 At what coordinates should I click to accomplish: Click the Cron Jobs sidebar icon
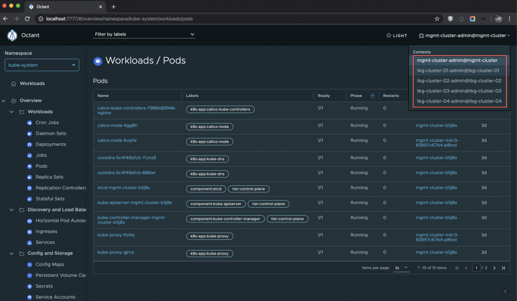click(30, 123)
